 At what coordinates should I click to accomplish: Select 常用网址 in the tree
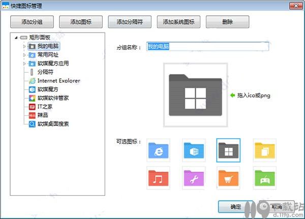(x=48, y=55)
